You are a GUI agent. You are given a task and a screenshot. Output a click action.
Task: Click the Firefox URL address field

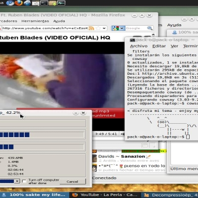[45, 28]
